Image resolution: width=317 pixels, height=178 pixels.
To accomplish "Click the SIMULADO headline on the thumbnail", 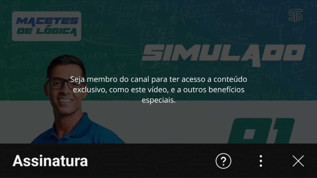I will click(224, 54).
